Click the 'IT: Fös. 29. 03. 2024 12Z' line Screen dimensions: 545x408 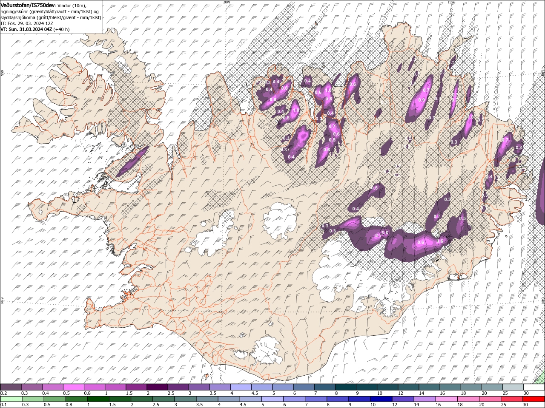27,23
